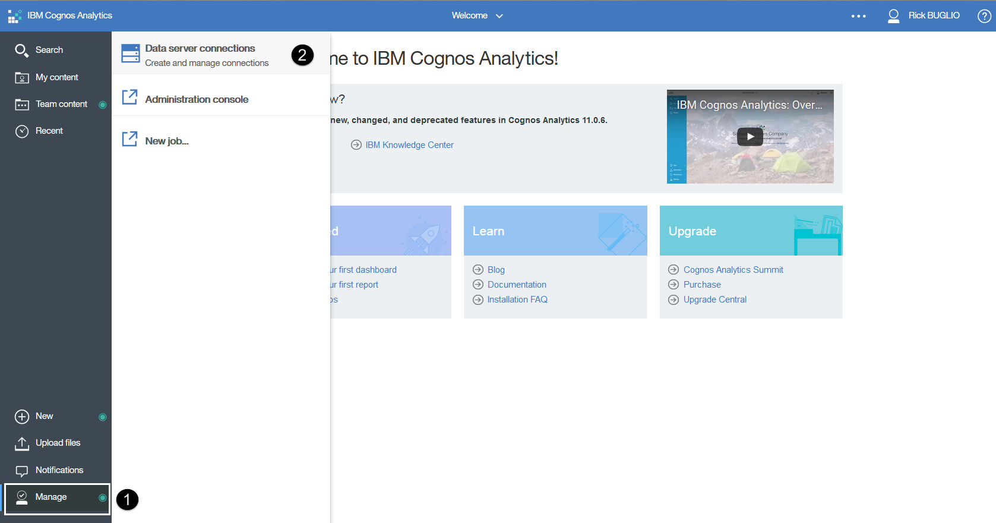The height and width of the screenshot is (523, 996).
Task: Select Data server connections menu entry
Action: (x=221, y=53)
